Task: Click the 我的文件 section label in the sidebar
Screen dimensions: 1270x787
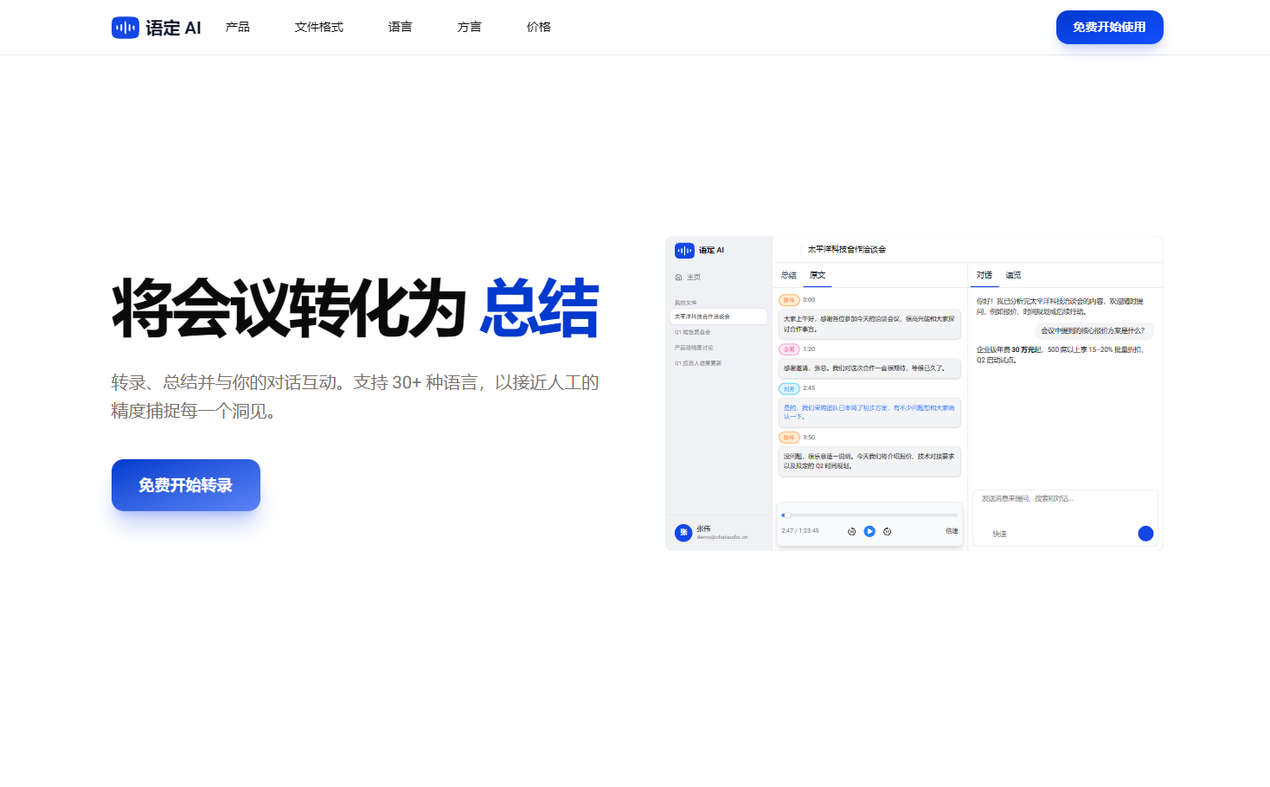Action: [685, 303]
